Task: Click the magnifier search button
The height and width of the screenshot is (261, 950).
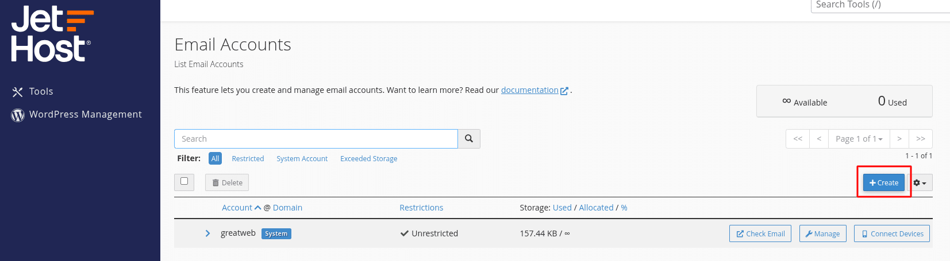Action: click(x=469, y=139)
